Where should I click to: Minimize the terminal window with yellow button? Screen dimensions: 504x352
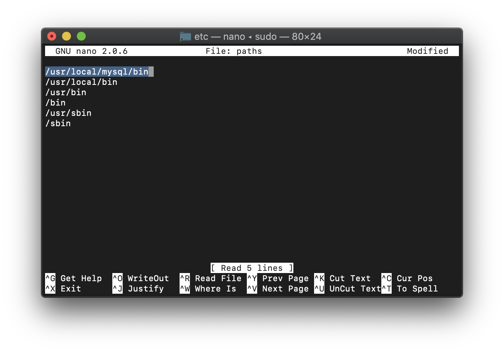pos(67,36)
